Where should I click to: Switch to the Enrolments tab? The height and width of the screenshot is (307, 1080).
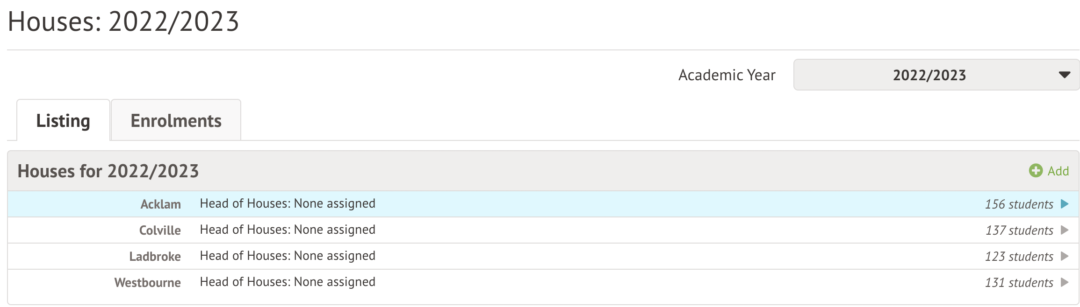click(x=176, y=121)
